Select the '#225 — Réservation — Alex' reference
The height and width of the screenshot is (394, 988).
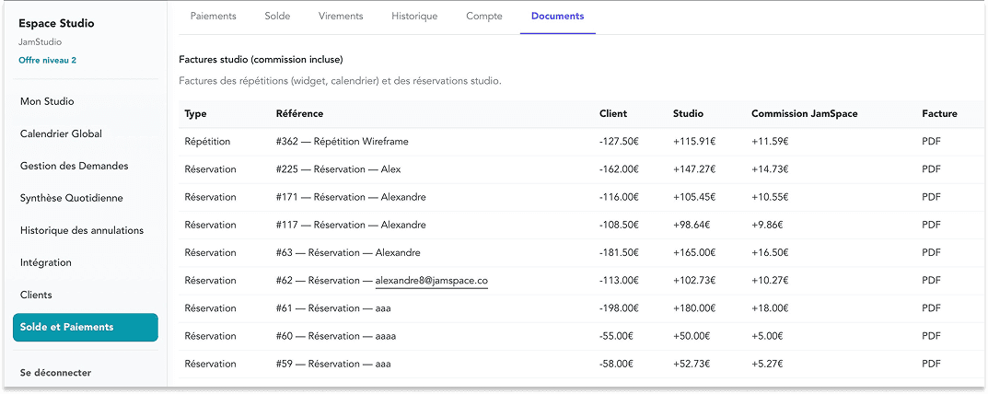click(x=338, y=169)
